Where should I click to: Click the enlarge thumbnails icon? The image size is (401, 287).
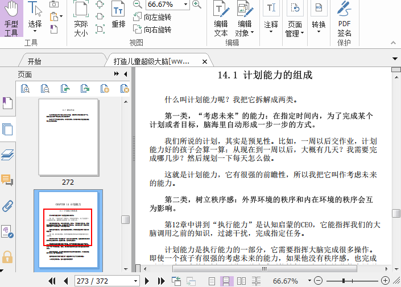point(25,89)
